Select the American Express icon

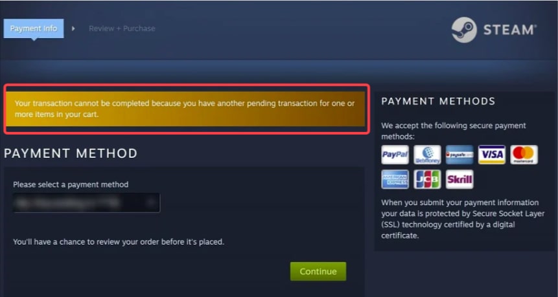tap(395, 179)
